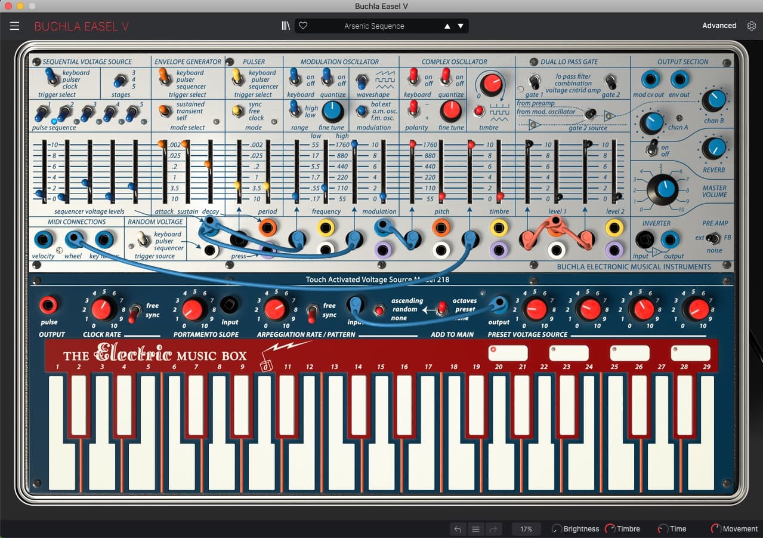
Task: Select previous preset with the up arrow
Action: coord(447,26)
